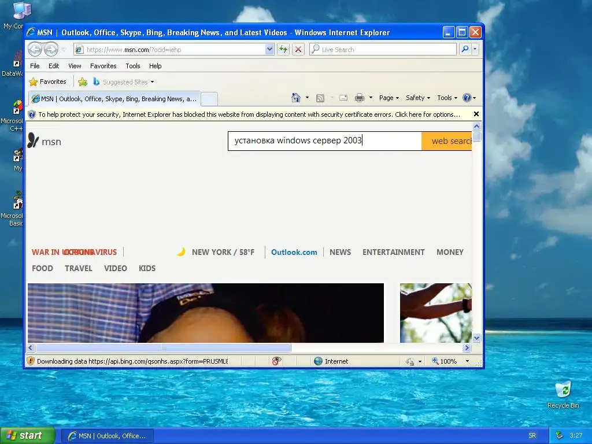The height and width of the screenshot is (444, 592).
Task: Expand the zoom level dropdown arrow
Action: coord(467,361)
